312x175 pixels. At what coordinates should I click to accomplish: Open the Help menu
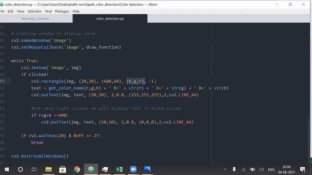tap(76, 11)
